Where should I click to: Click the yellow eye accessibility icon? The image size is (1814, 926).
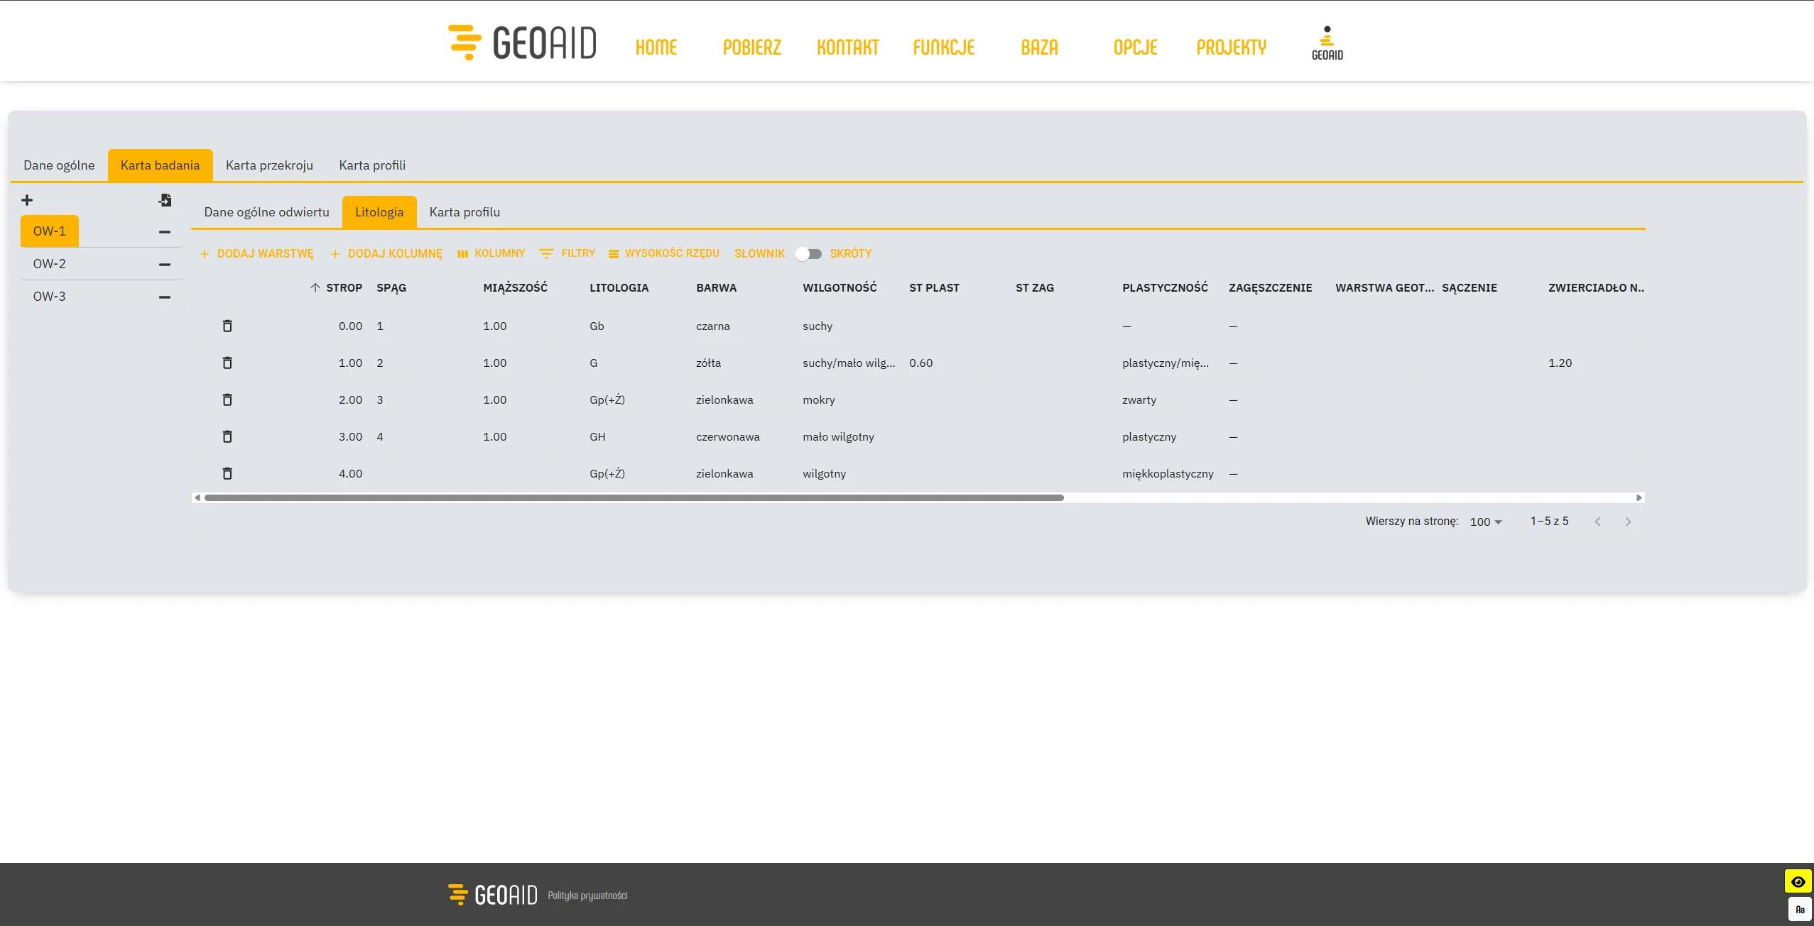tap(1798, 882)
